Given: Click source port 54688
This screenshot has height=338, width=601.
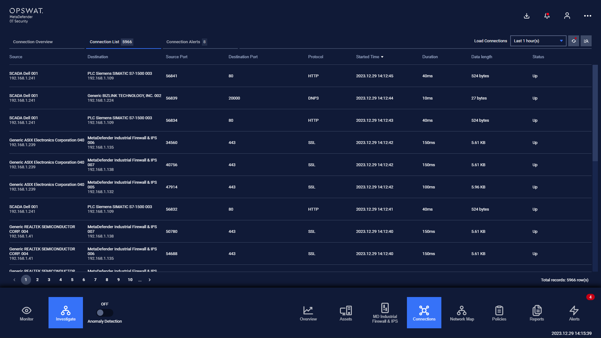Looking at the screenshot, I should [x=172, y=254].
